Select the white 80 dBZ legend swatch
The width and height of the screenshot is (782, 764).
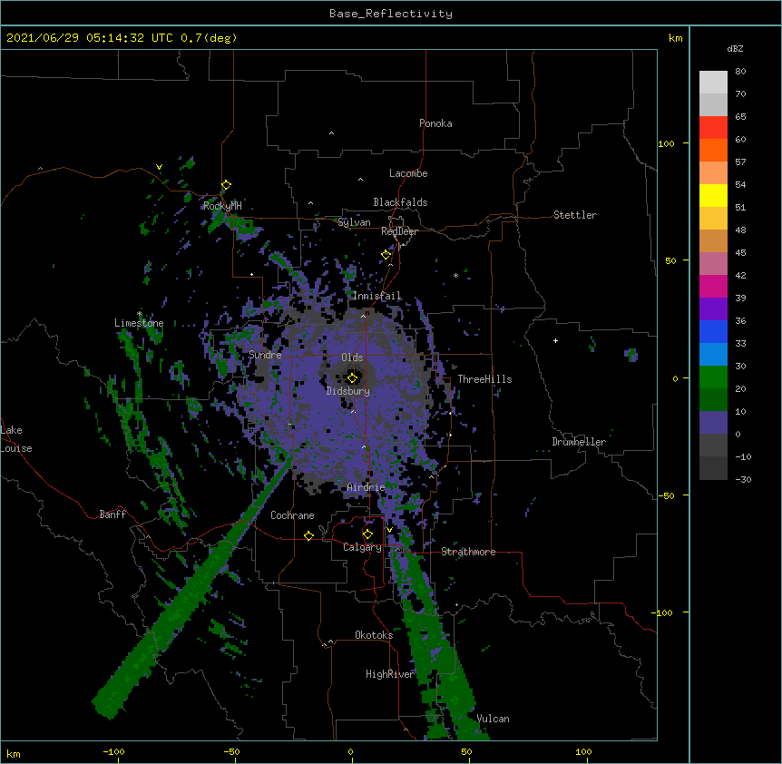pyautogui.click(x=713, y=82)
